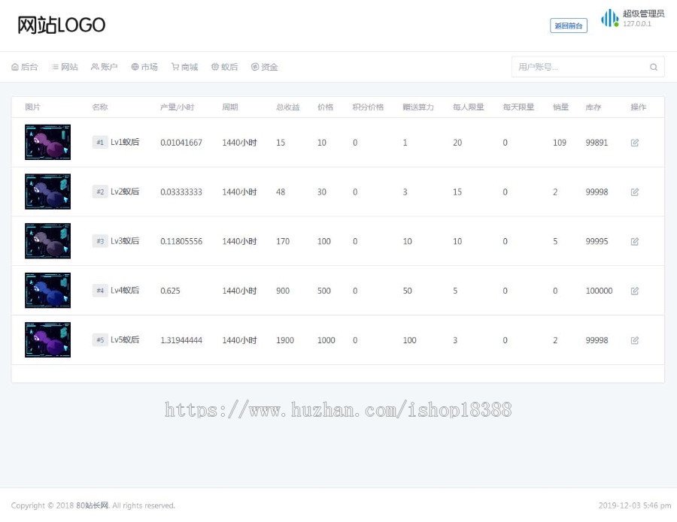Viewport: 677px width, 522px height.
Task: Click the edit icon on Lv5蚁后 row
Action: click(x=634, y=340)
